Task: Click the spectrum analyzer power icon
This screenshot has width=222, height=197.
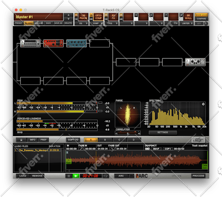Action: coord(203,104)
